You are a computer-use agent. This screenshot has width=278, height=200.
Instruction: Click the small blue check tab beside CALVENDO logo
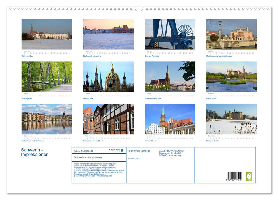pyautogui.click(x=121, y=149)
